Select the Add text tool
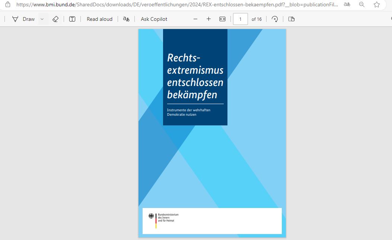Image resolution: width=392 pixels, height=240 pixels. [x=72, y=19]
